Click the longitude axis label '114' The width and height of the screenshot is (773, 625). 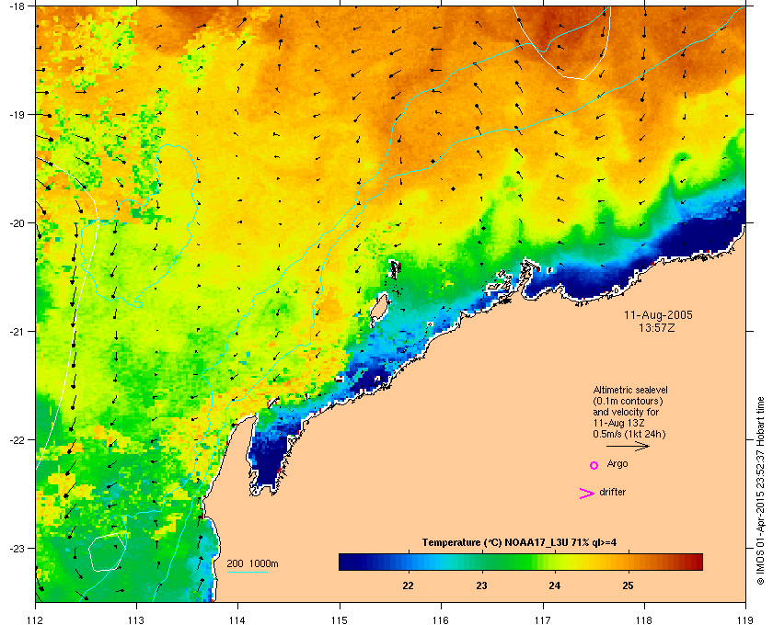pyautogui.click(x=237, y=619)
